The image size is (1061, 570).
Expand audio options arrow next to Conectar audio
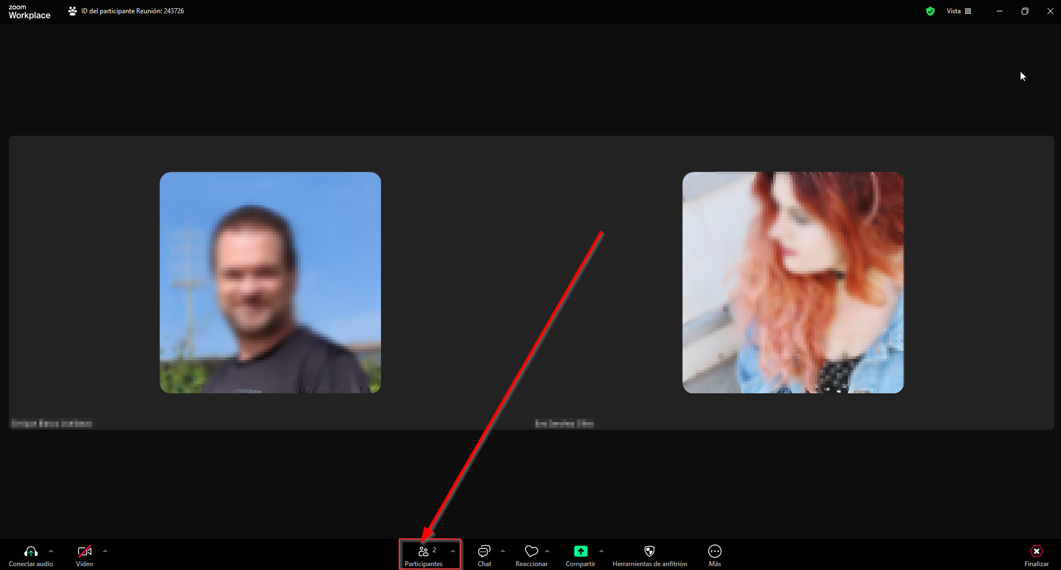51,551
